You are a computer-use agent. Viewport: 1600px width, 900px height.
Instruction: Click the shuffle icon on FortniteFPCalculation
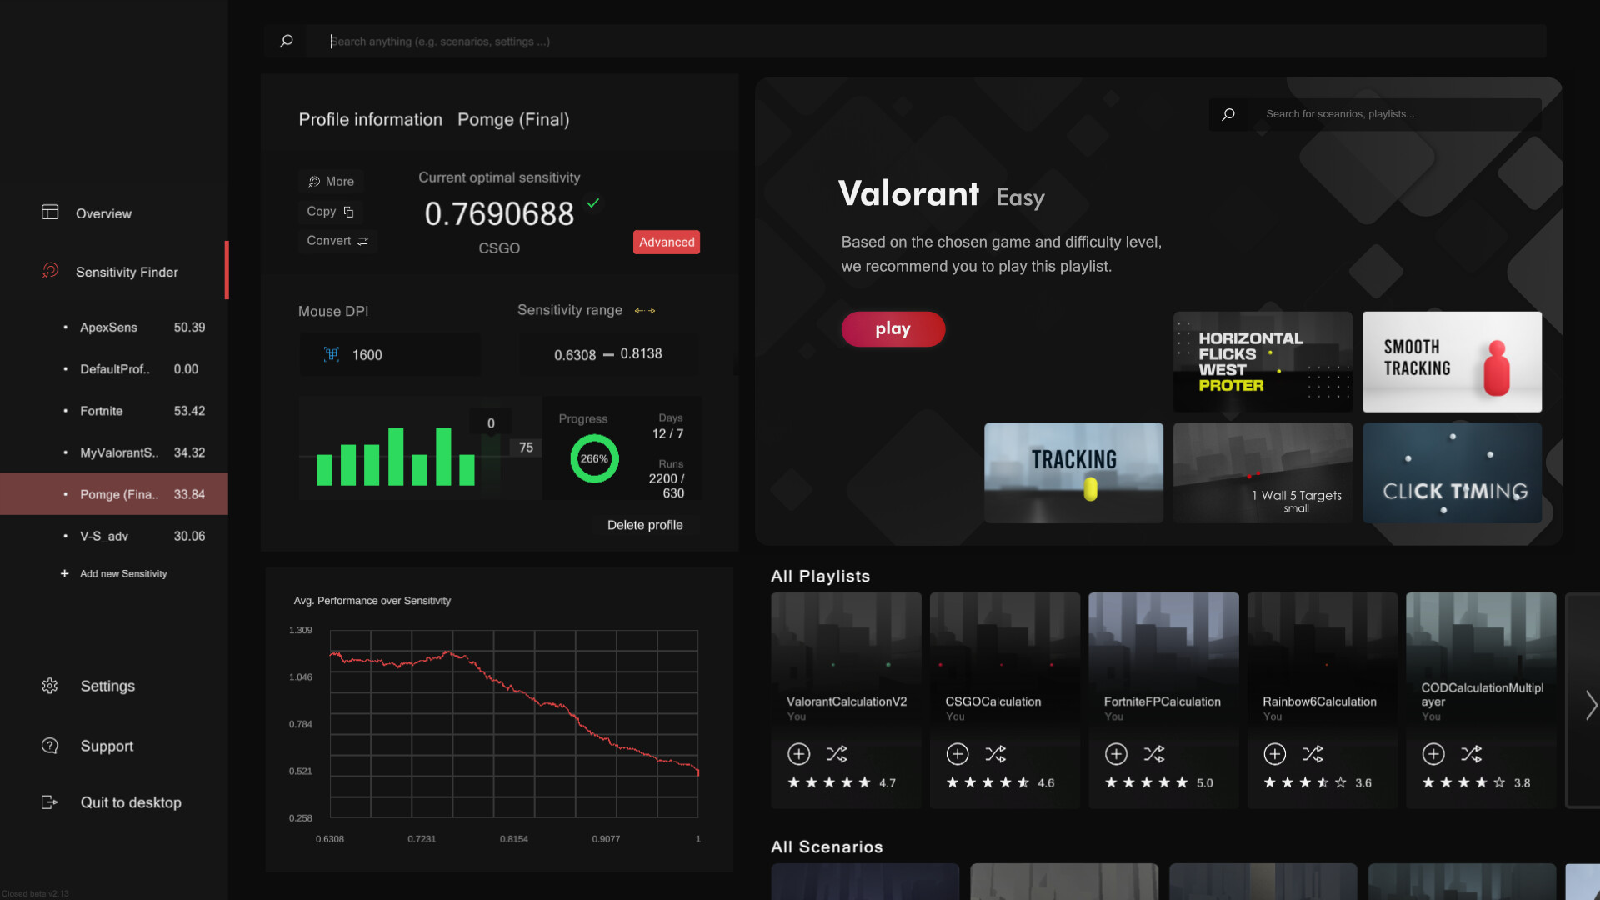[x=1154, y=754]
